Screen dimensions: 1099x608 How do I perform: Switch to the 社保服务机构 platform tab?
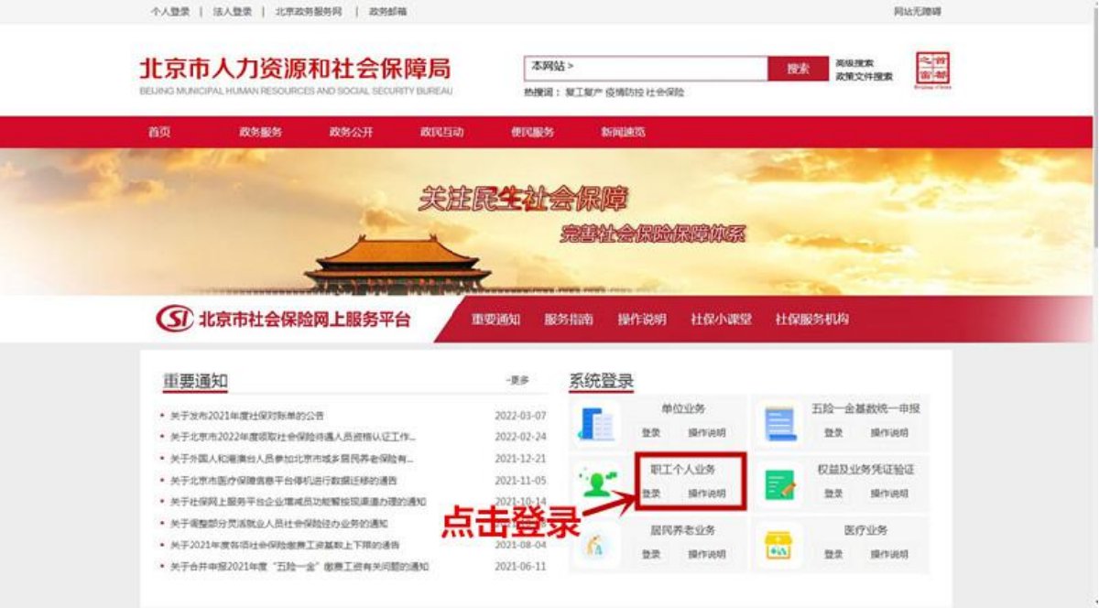point(812,320)
